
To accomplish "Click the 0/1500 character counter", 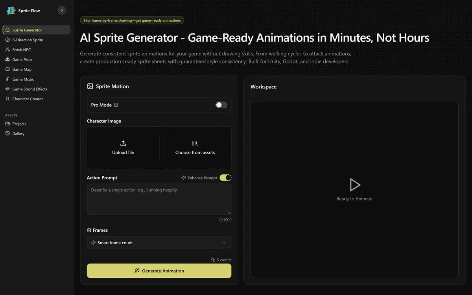I will point(225,220).
